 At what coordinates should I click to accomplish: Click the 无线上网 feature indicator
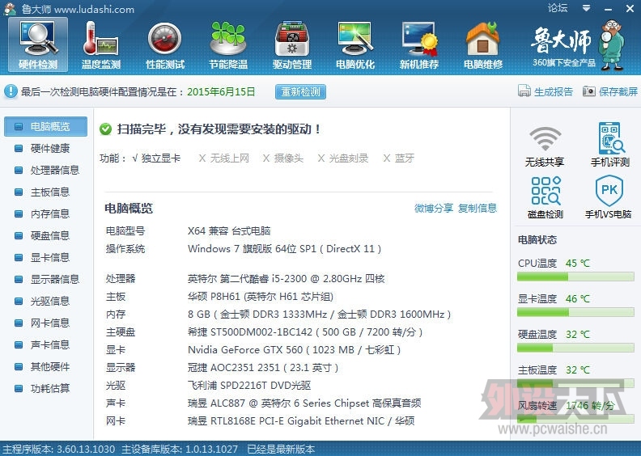(223, 158)
